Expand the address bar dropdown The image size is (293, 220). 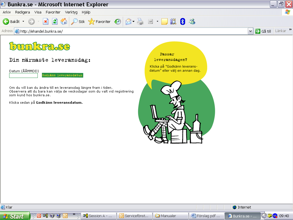pos(250,31)
